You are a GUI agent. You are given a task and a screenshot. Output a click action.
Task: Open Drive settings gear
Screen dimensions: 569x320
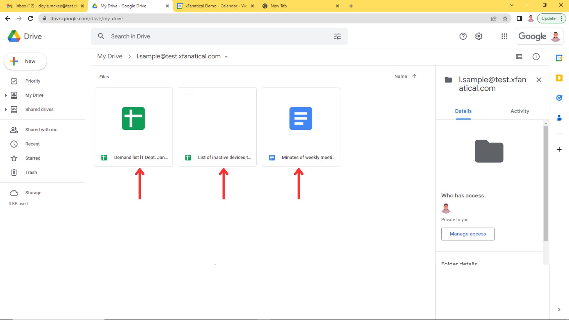479,36
